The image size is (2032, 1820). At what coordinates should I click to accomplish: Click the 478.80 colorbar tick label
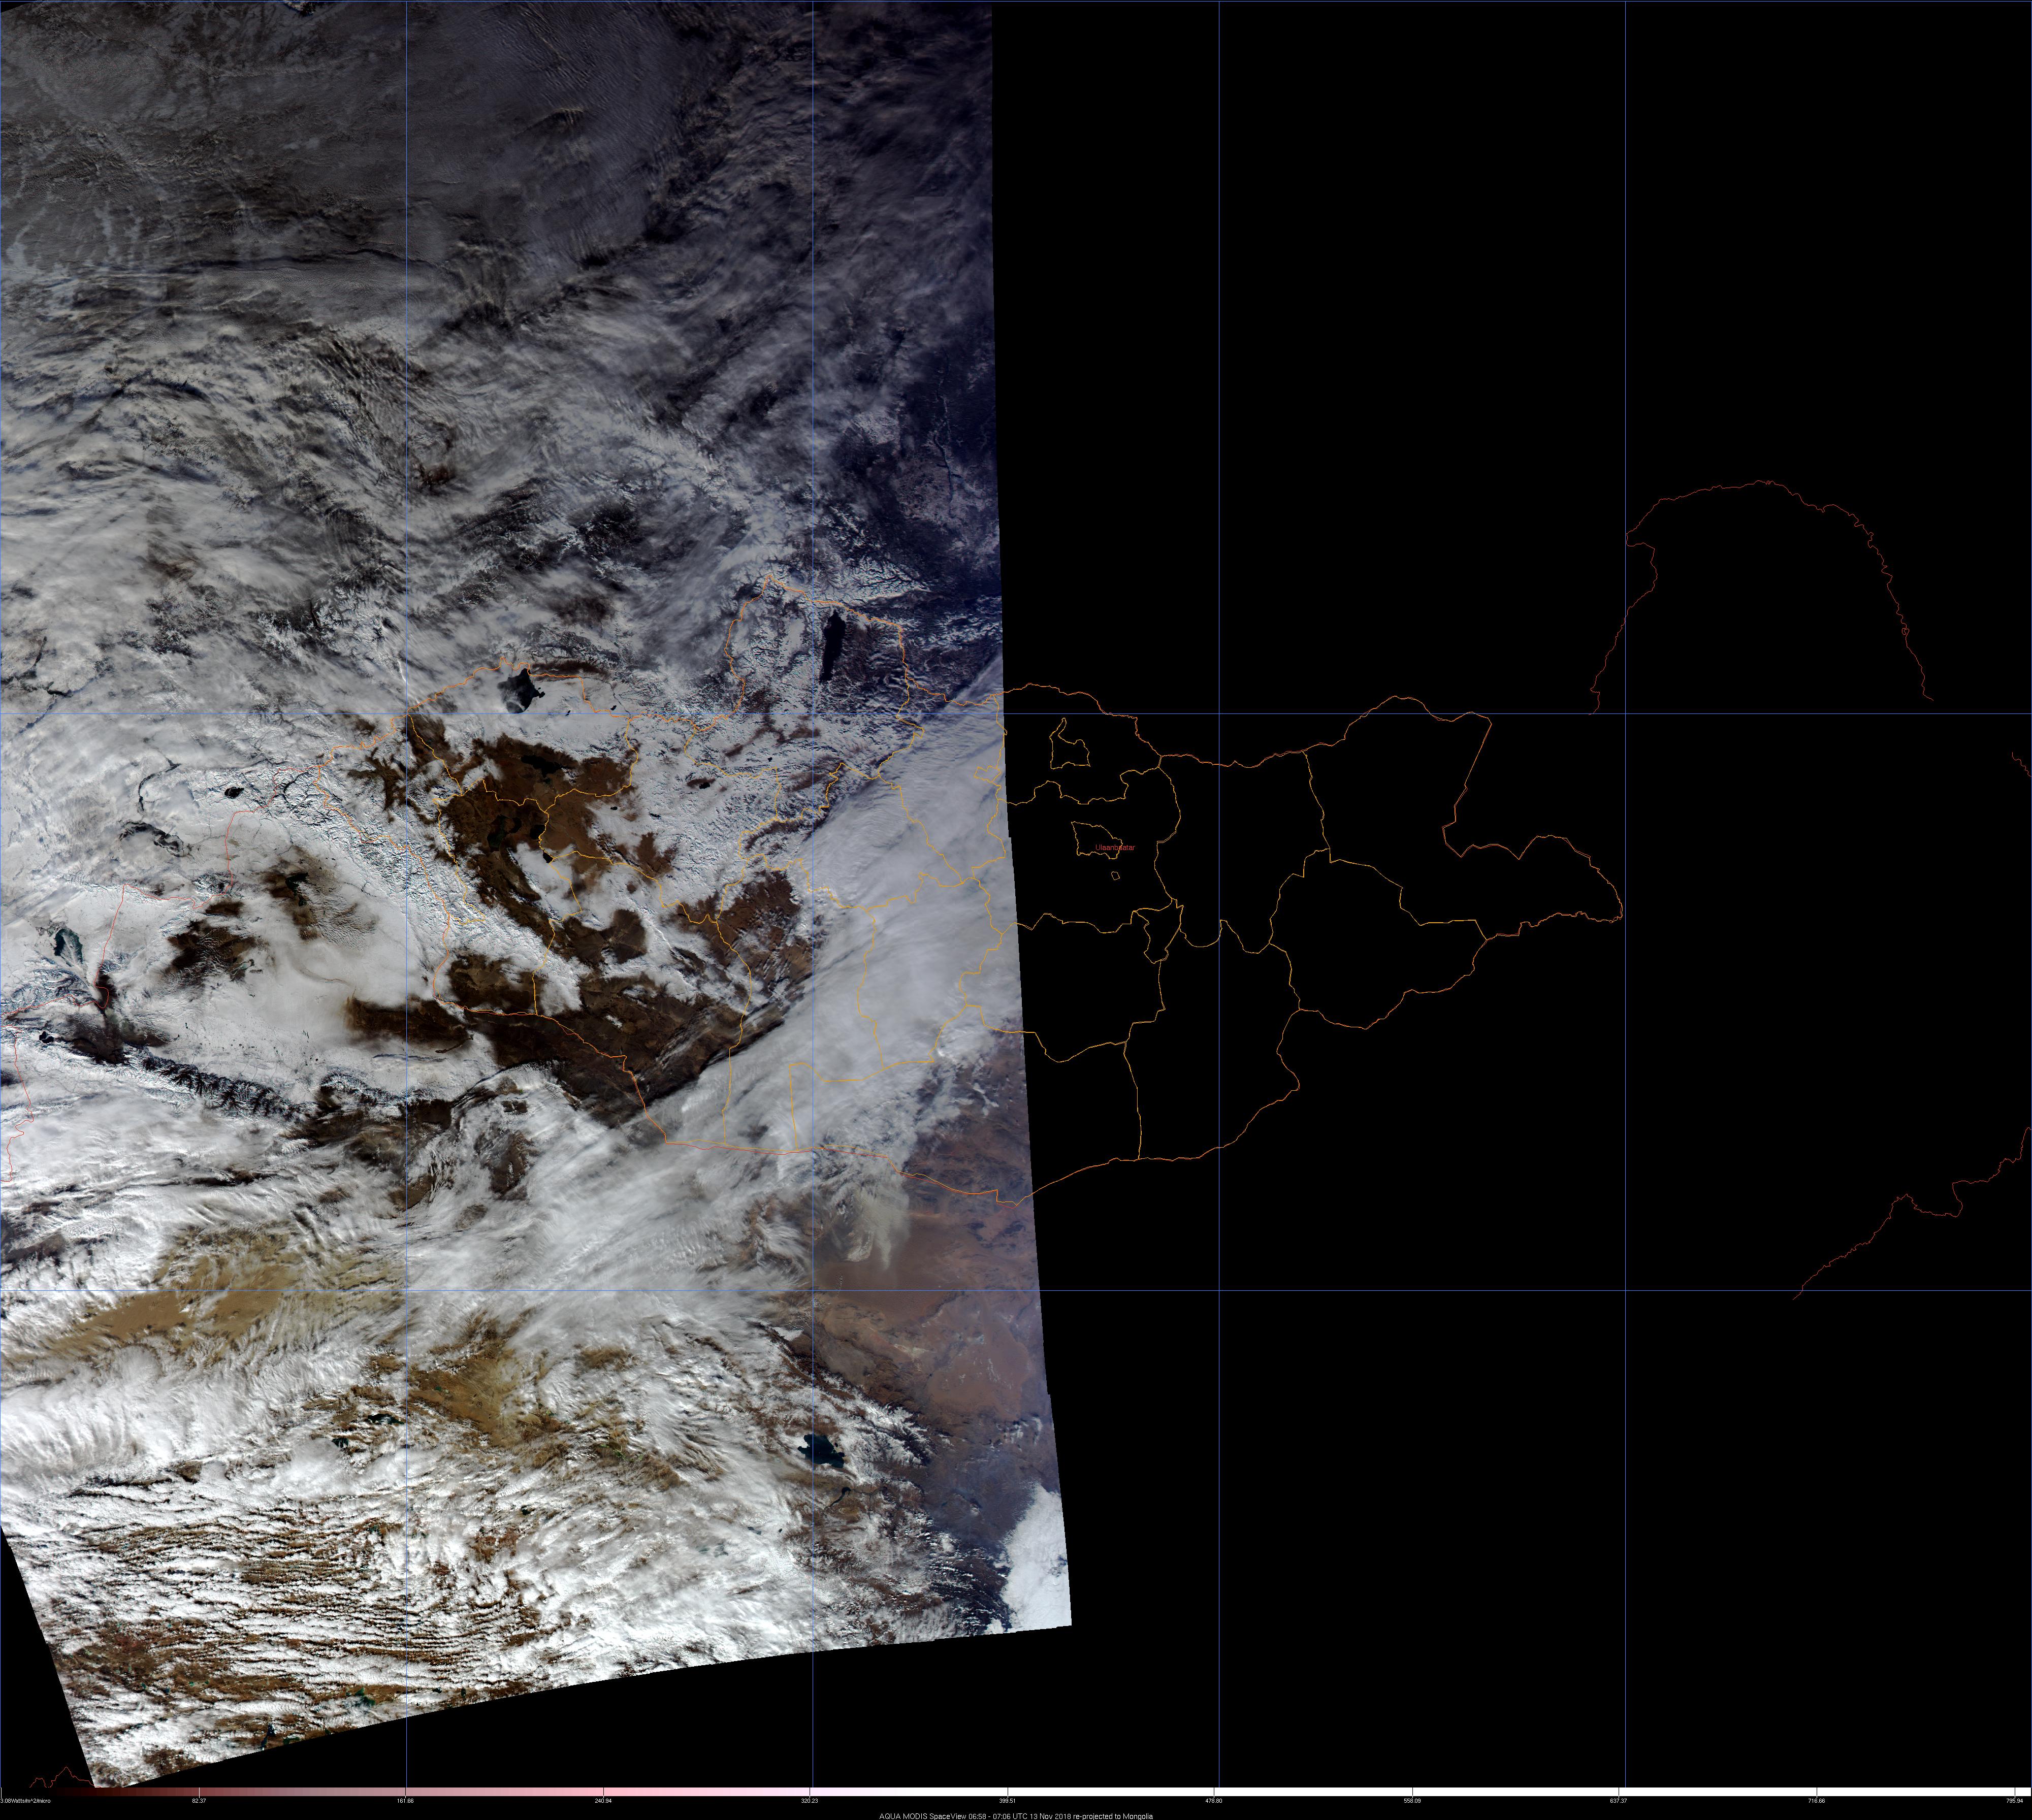tap(1214, 1801)
